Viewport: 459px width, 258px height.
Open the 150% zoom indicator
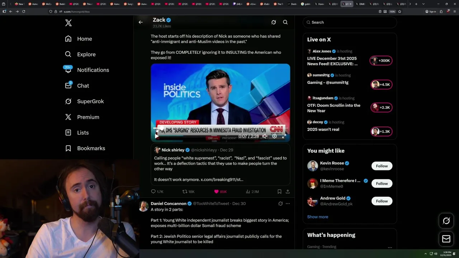[x=392, y=11]
